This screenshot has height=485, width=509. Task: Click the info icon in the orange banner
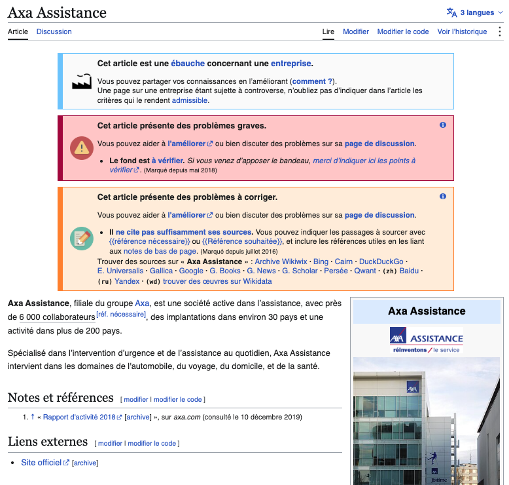443,196
